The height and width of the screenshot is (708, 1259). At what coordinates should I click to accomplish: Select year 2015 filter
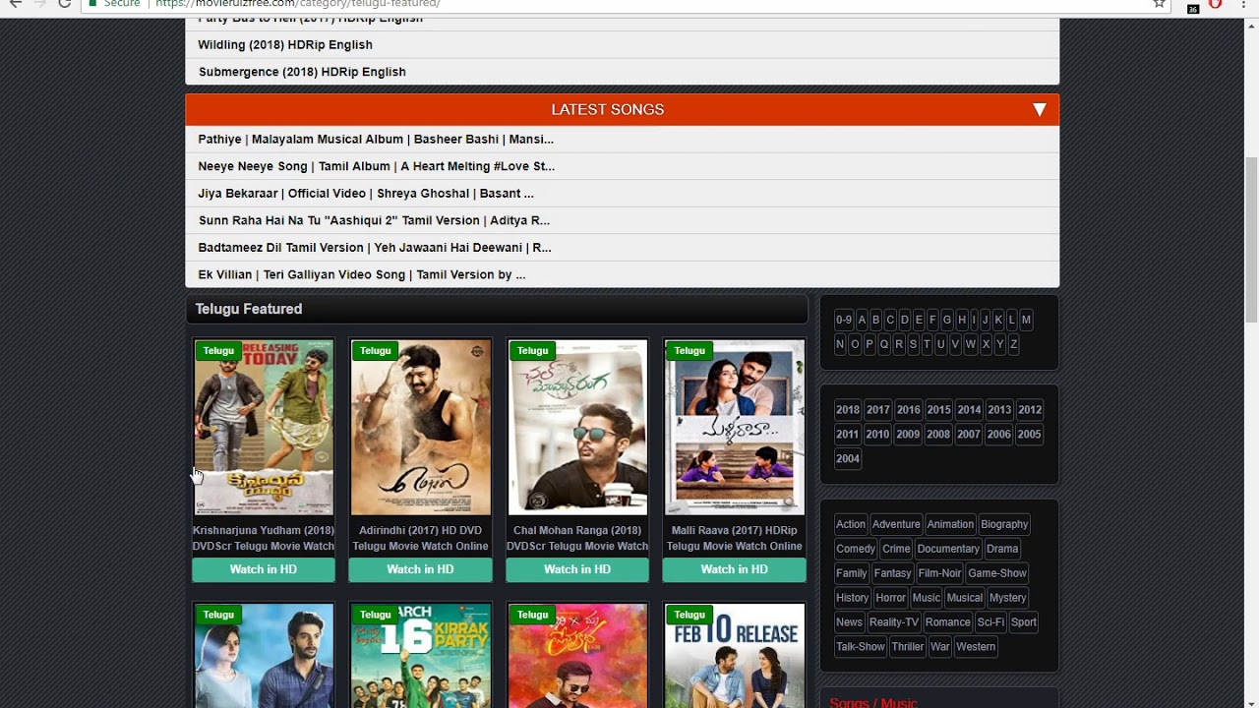[938, 410]
